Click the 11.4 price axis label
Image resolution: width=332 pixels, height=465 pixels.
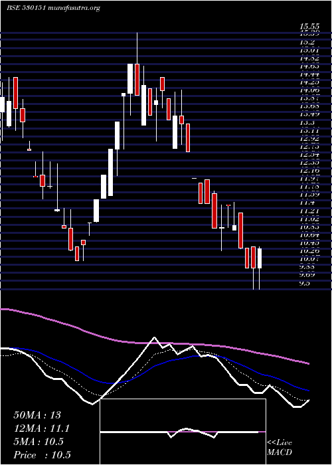point(307,203)
